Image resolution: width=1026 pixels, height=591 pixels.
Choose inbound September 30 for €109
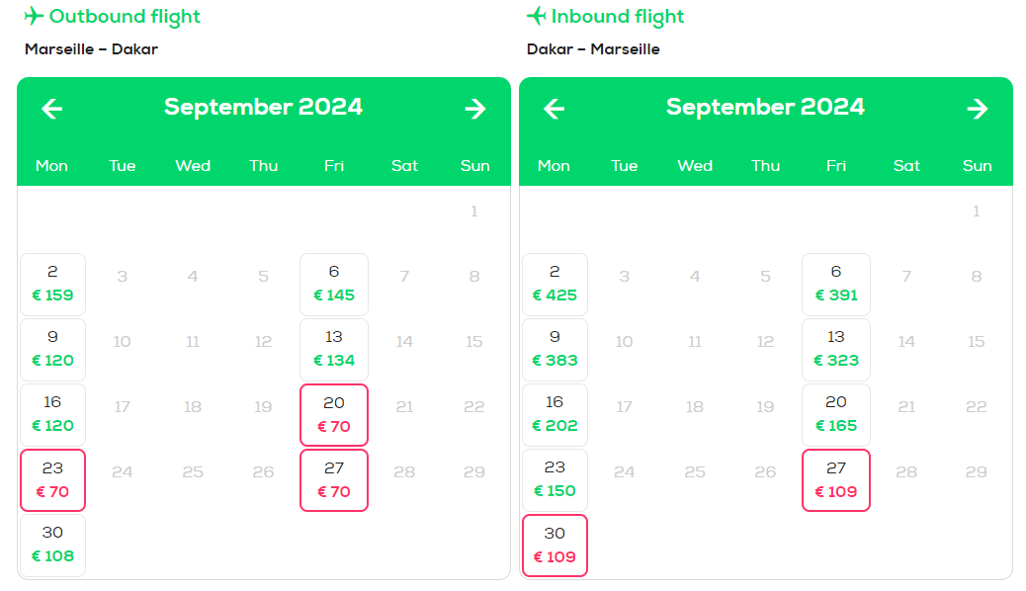coord(555,546)
